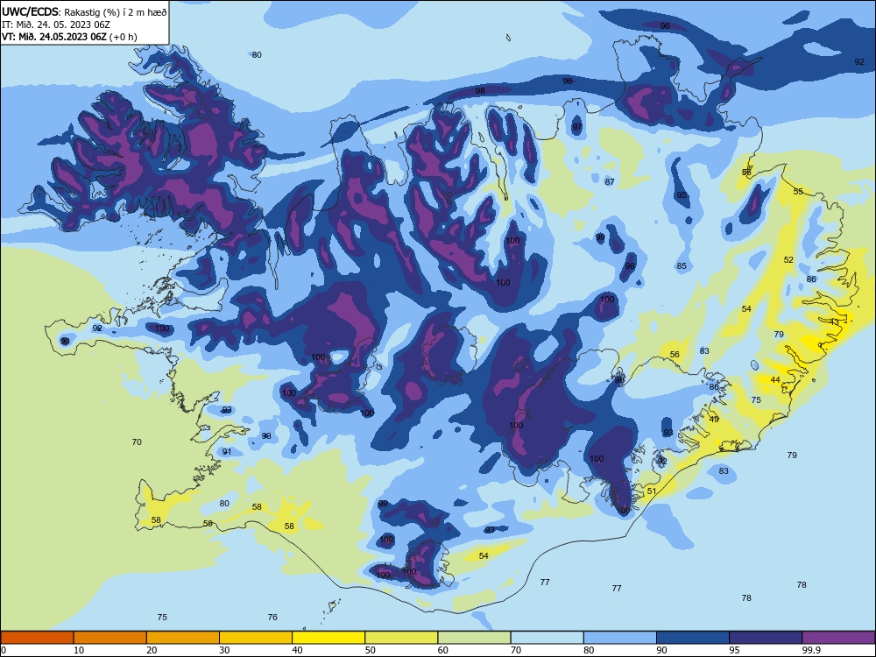Click the pale yellow 50–60 legend swatch
Screen dimensions: 876x657
(x=401, y=638)
